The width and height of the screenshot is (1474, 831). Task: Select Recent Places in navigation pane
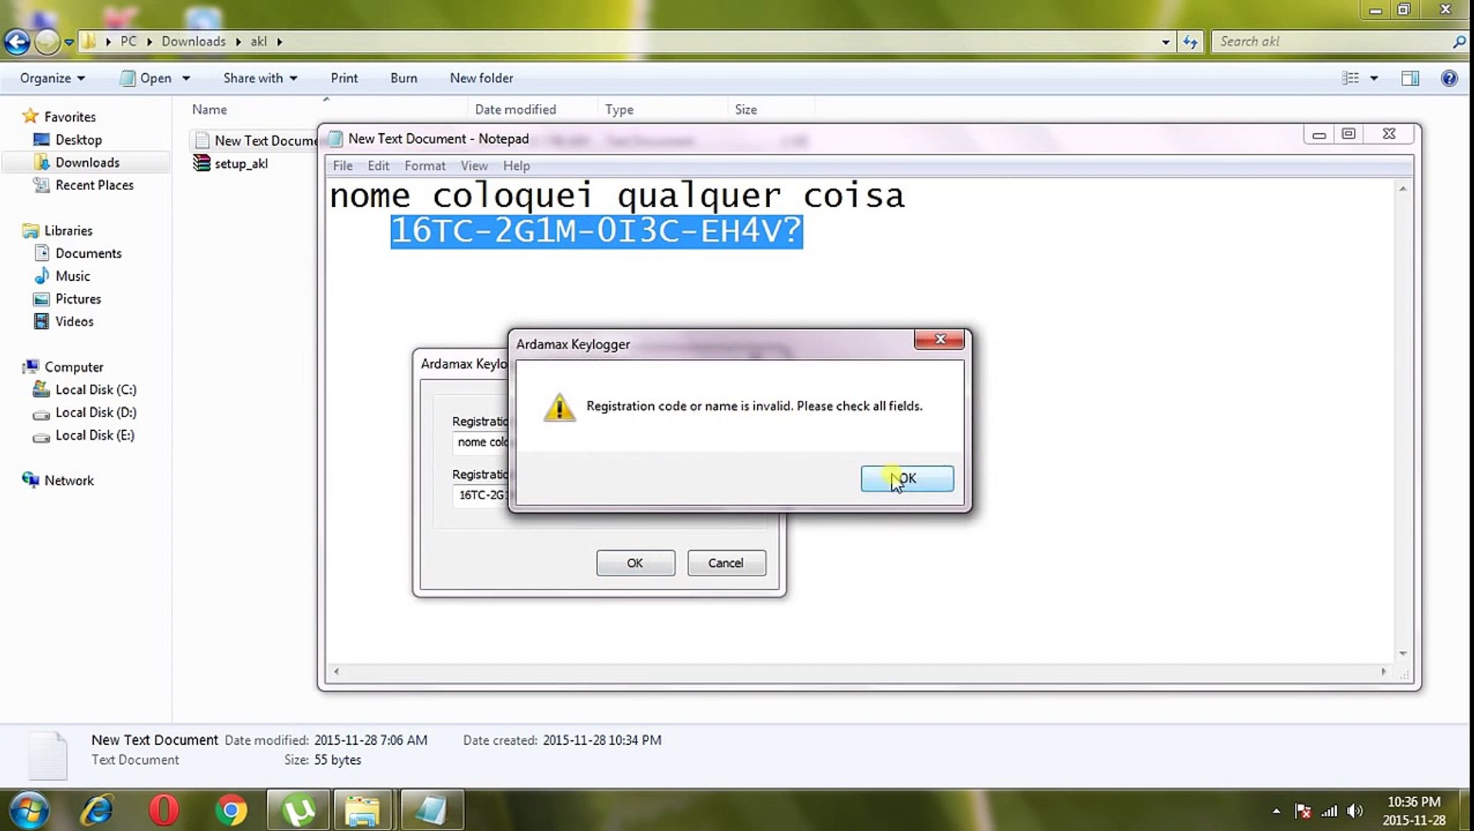(x=84, y=185)
